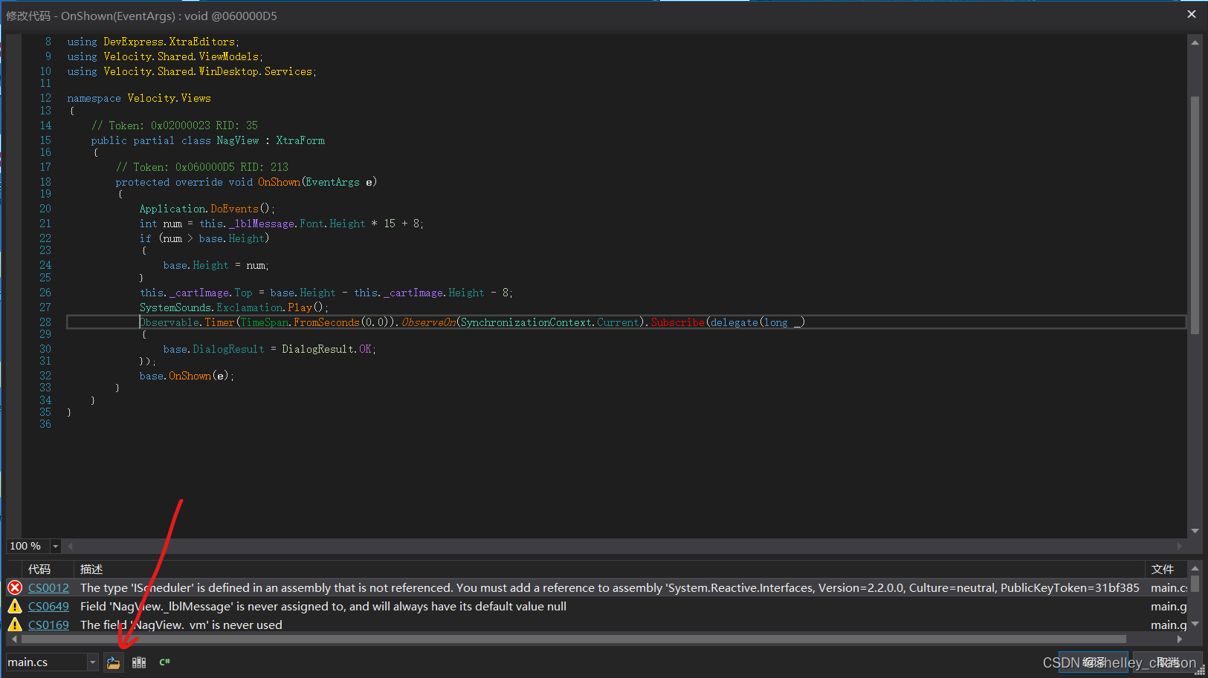This screenshot has width=1208, height=678.
Task: Click 'using DevExpress.XtraEditors;' on line 8
Action: [153, 42]
